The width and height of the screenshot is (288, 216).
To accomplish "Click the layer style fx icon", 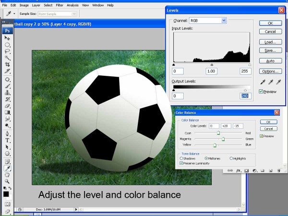I will pos(238,170).
